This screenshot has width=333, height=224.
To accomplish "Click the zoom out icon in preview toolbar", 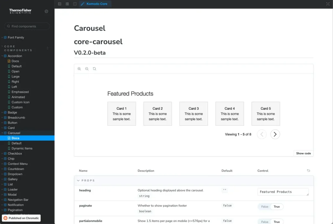I will click(87, 69).
